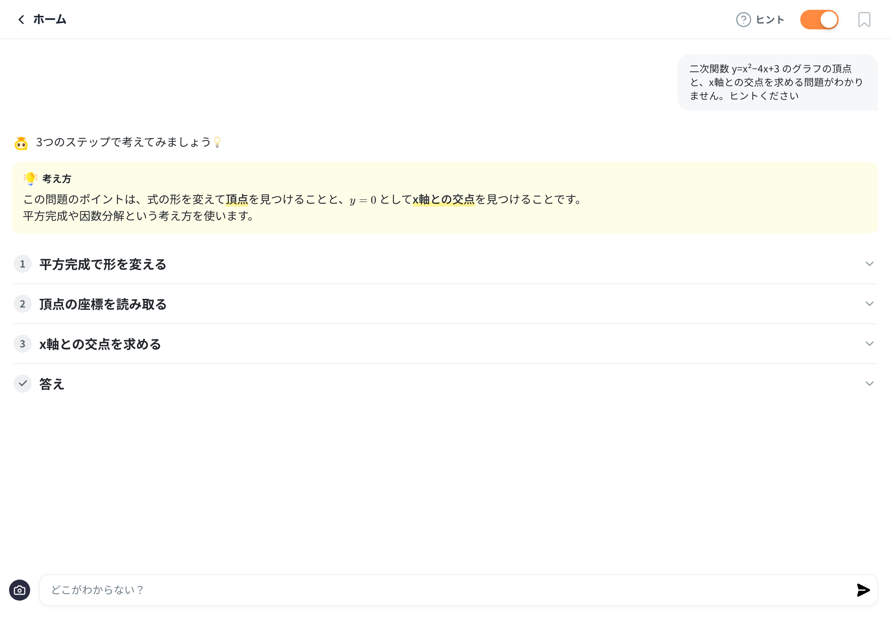890x618 pixels.
Task: Click the step 2 number badge
Action: 23,304
